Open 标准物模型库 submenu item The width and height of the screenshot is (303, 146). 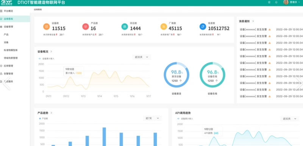(11, 50)
